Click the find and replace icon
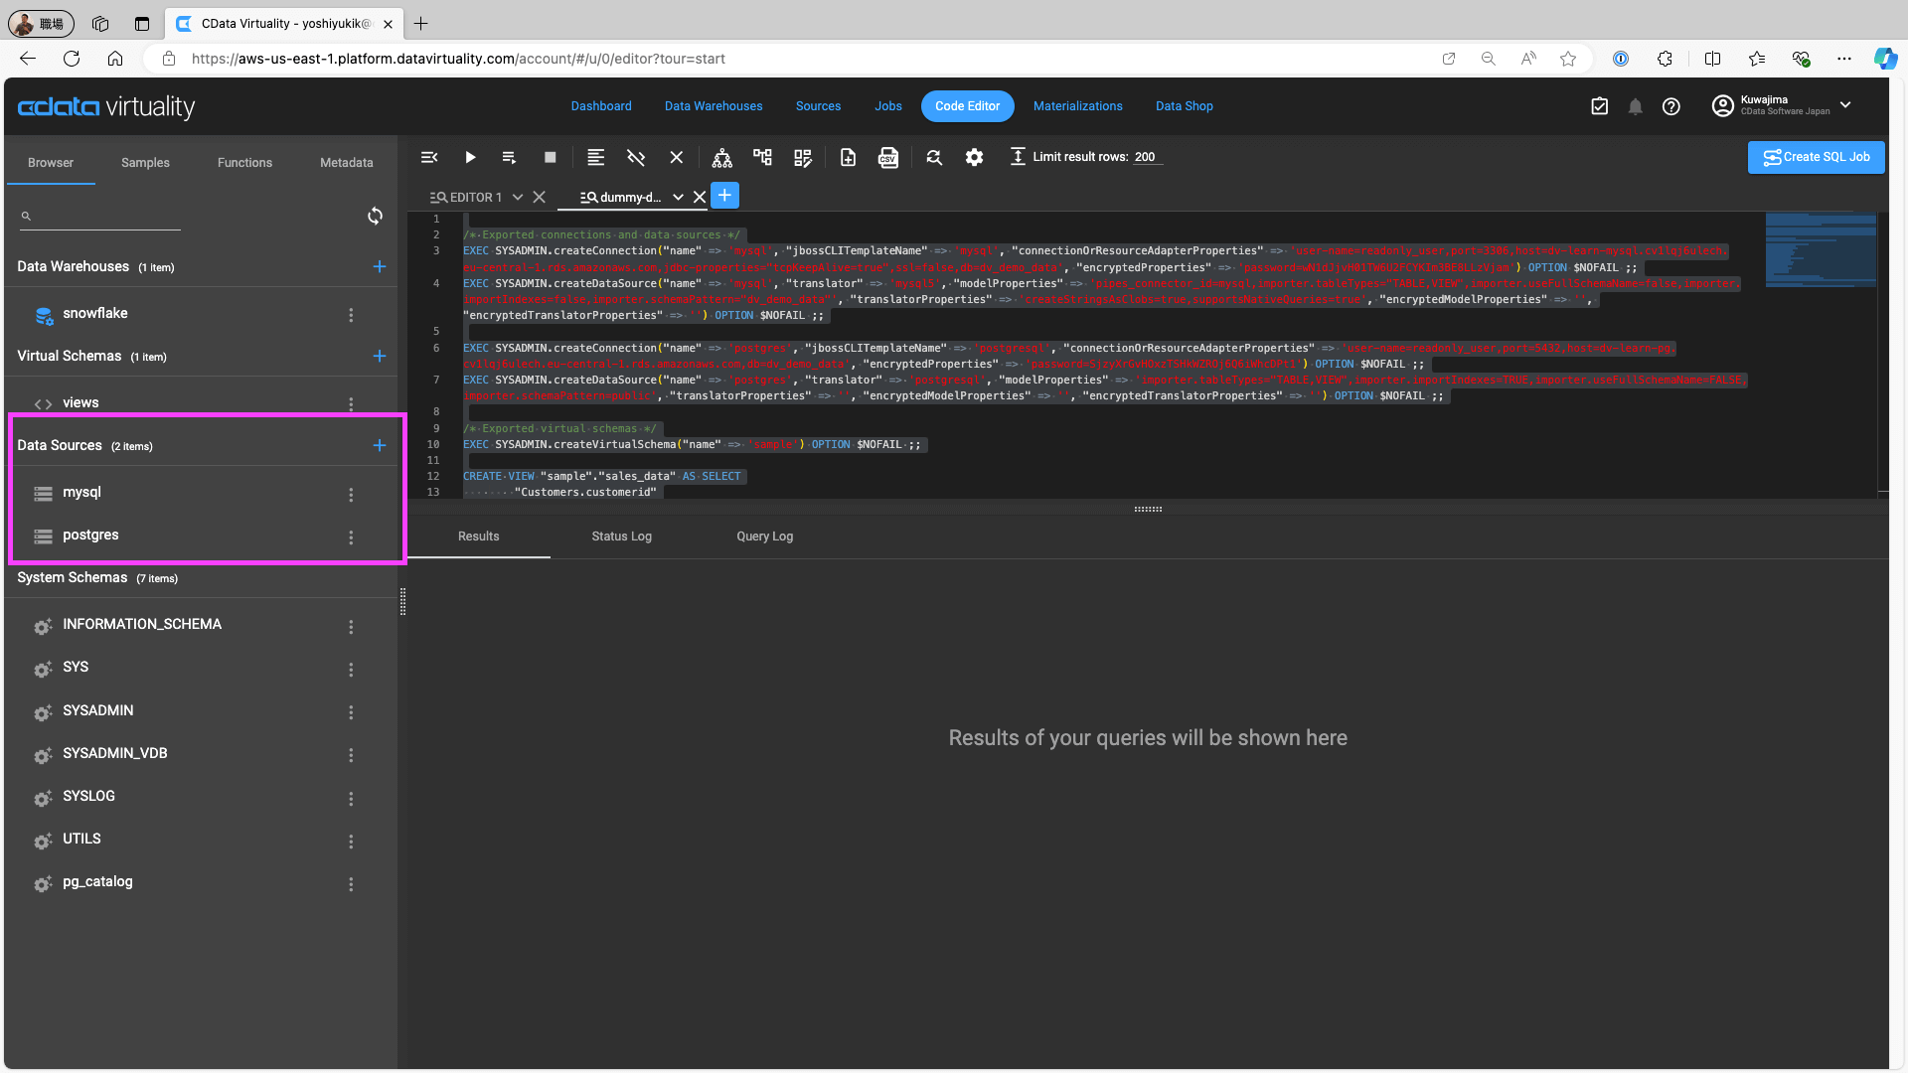Screen dimensions: 1908x1073 click(934, 157)
